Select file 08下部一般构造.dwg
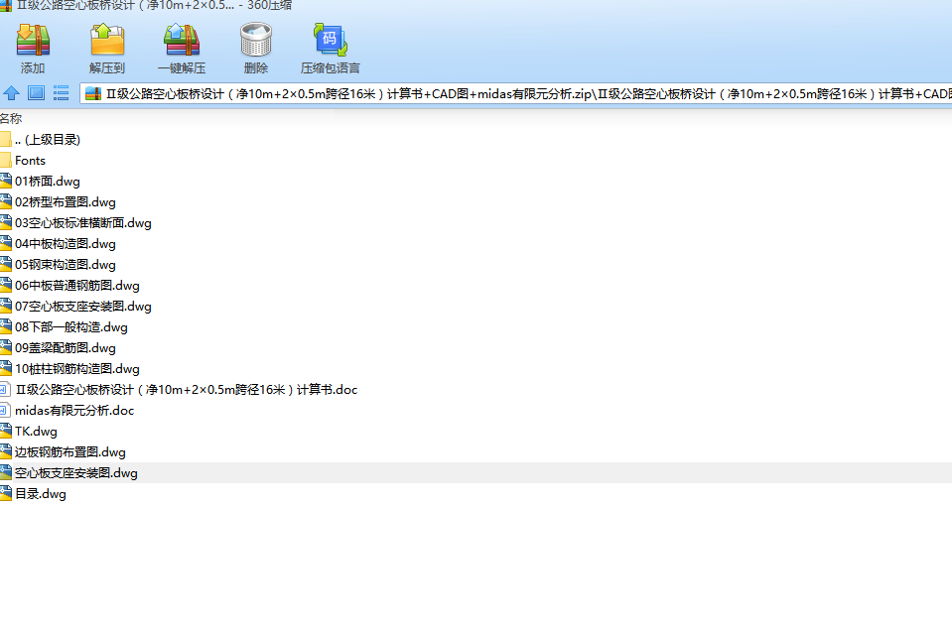Image resolution: width=952 pixels, height=633 pixels. click(x=71, y=327)
